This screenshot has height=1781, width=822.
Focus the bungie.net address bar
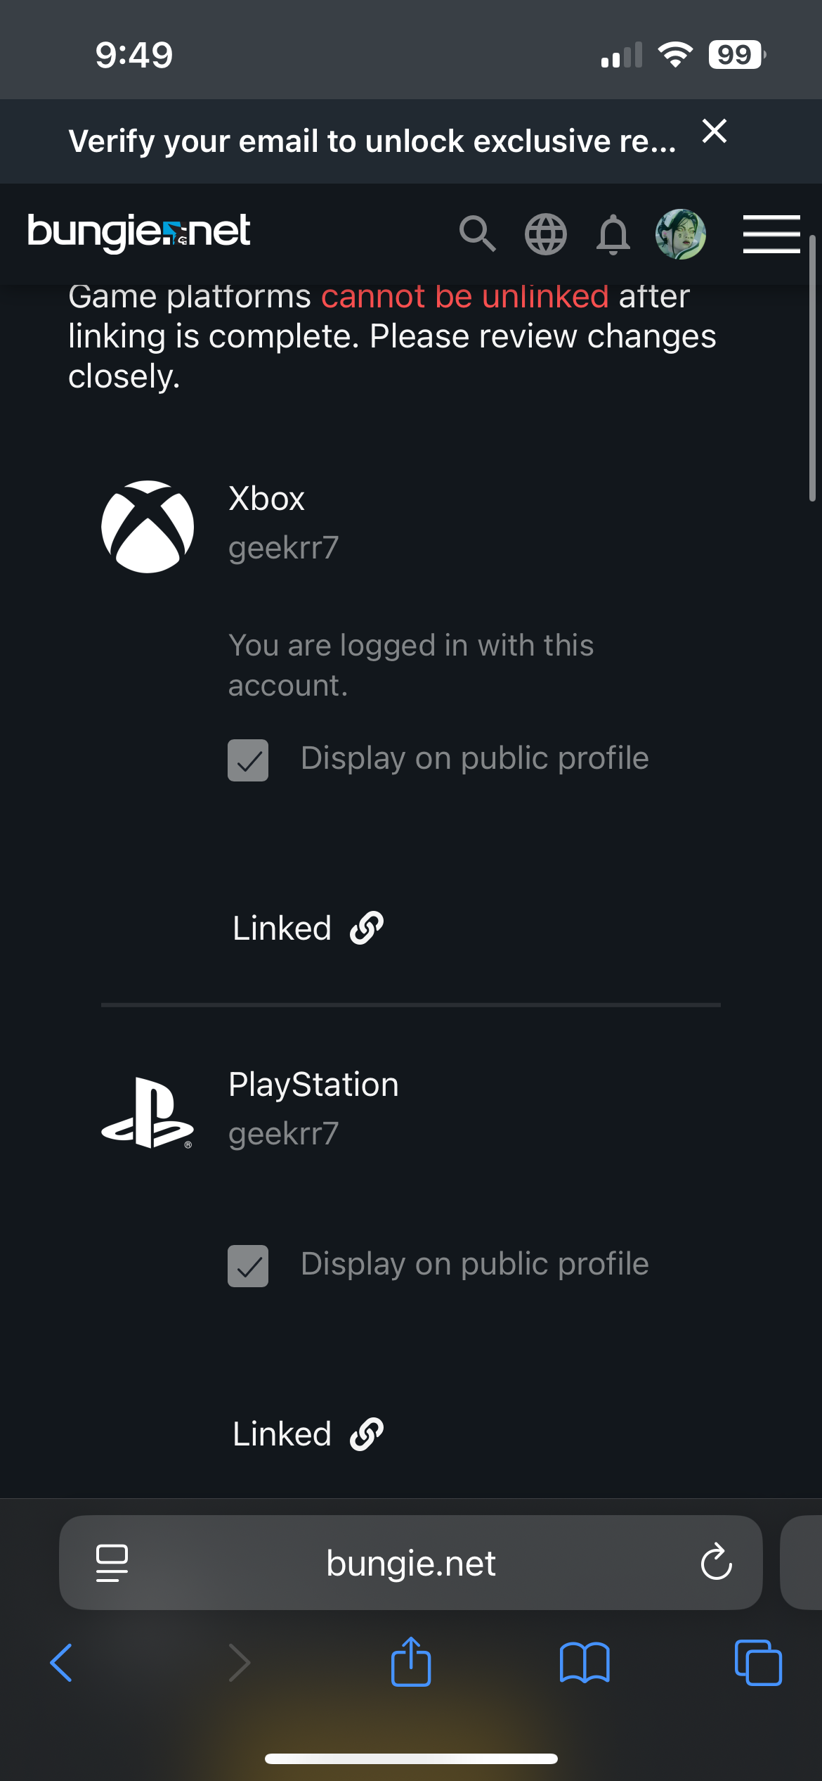coord(411,1563)
